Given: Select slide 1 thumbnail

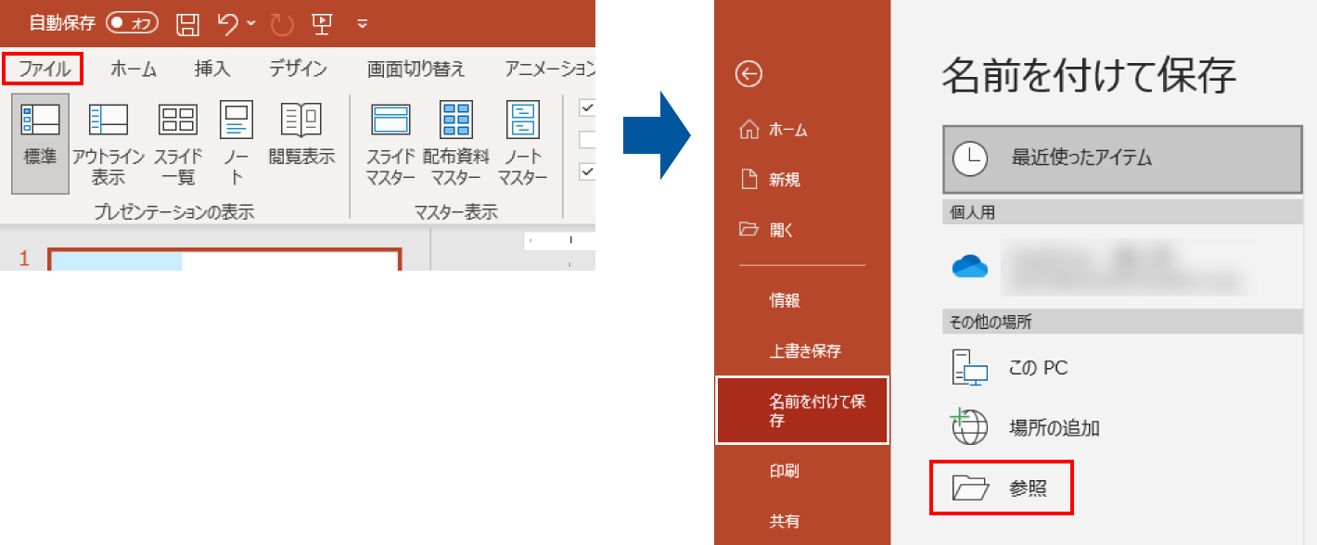Looking at the screenshot, I should (224, 259).
